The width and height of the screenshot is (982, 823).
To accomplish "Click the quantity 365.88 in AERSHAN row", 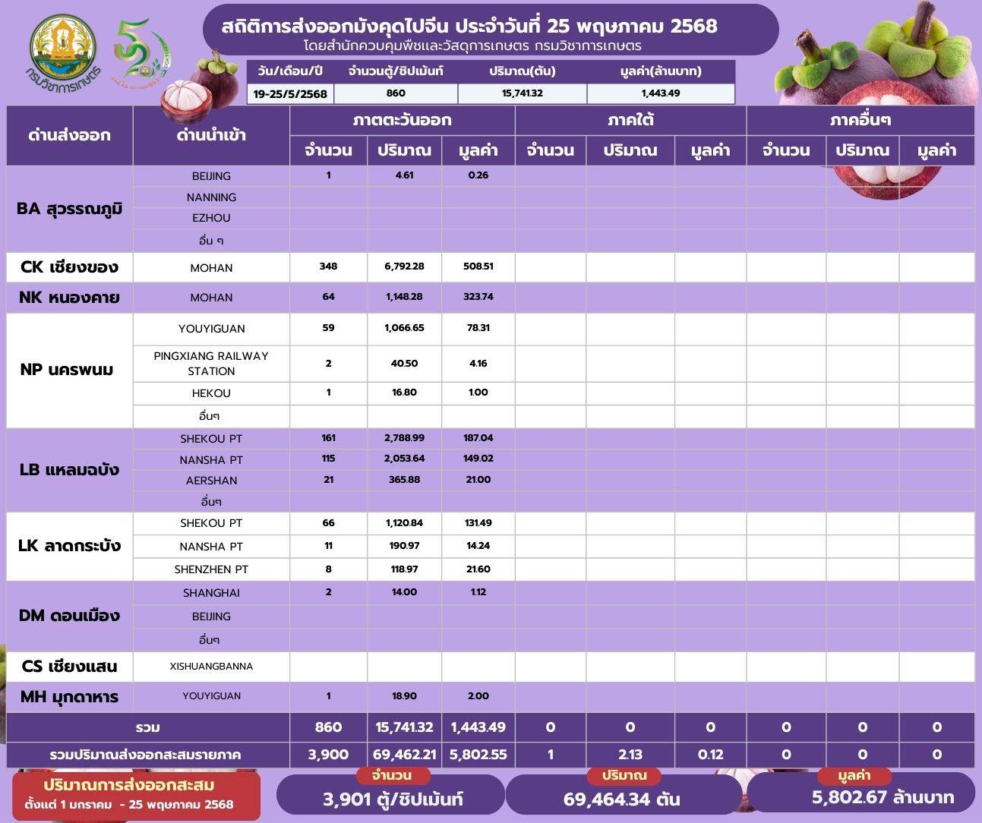I will coord(404,480).
